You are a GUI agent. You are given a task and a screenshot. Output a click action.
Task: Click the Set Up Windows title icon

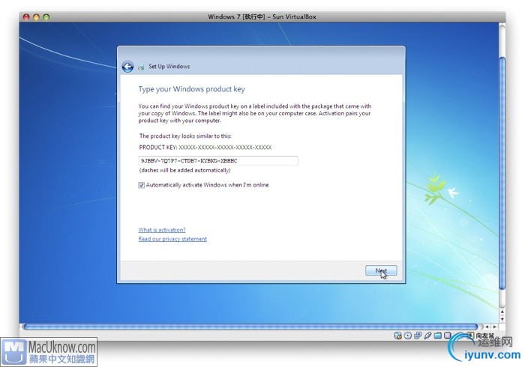click(x=141, y=67)
